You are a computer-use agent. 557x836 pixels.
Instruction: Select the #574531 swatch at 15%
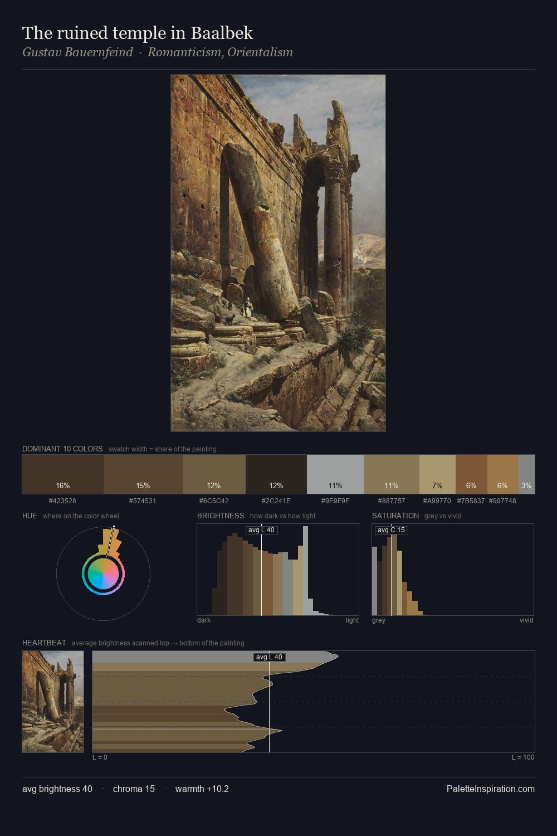(143, 474)
